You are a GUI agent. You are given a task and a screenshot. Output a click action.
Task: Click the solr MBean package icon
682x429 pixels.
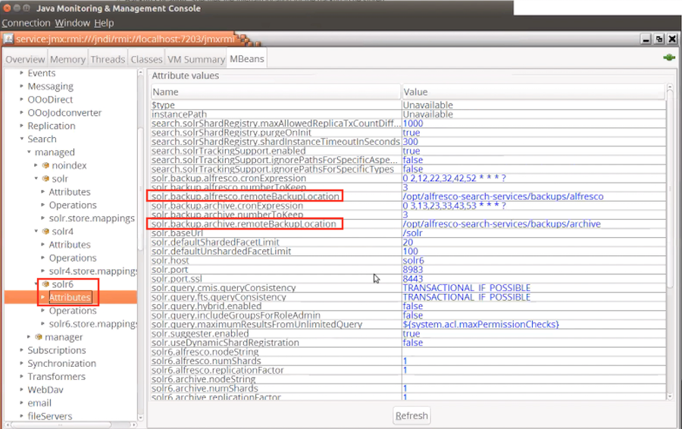coord(45,179)
